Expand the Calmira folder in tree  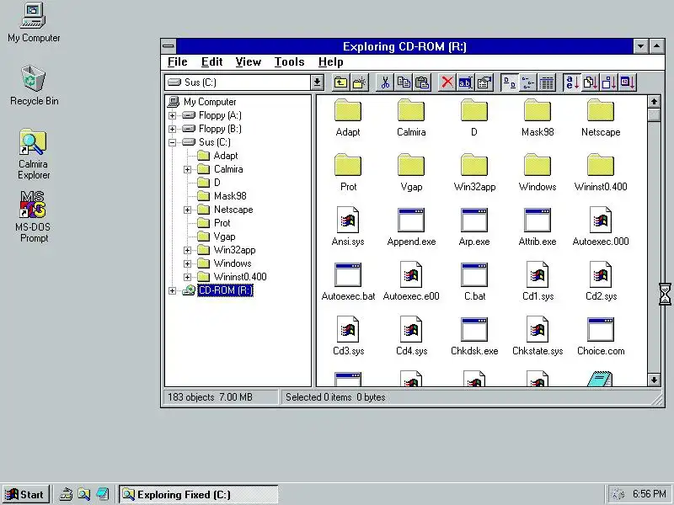pos(187,169)
